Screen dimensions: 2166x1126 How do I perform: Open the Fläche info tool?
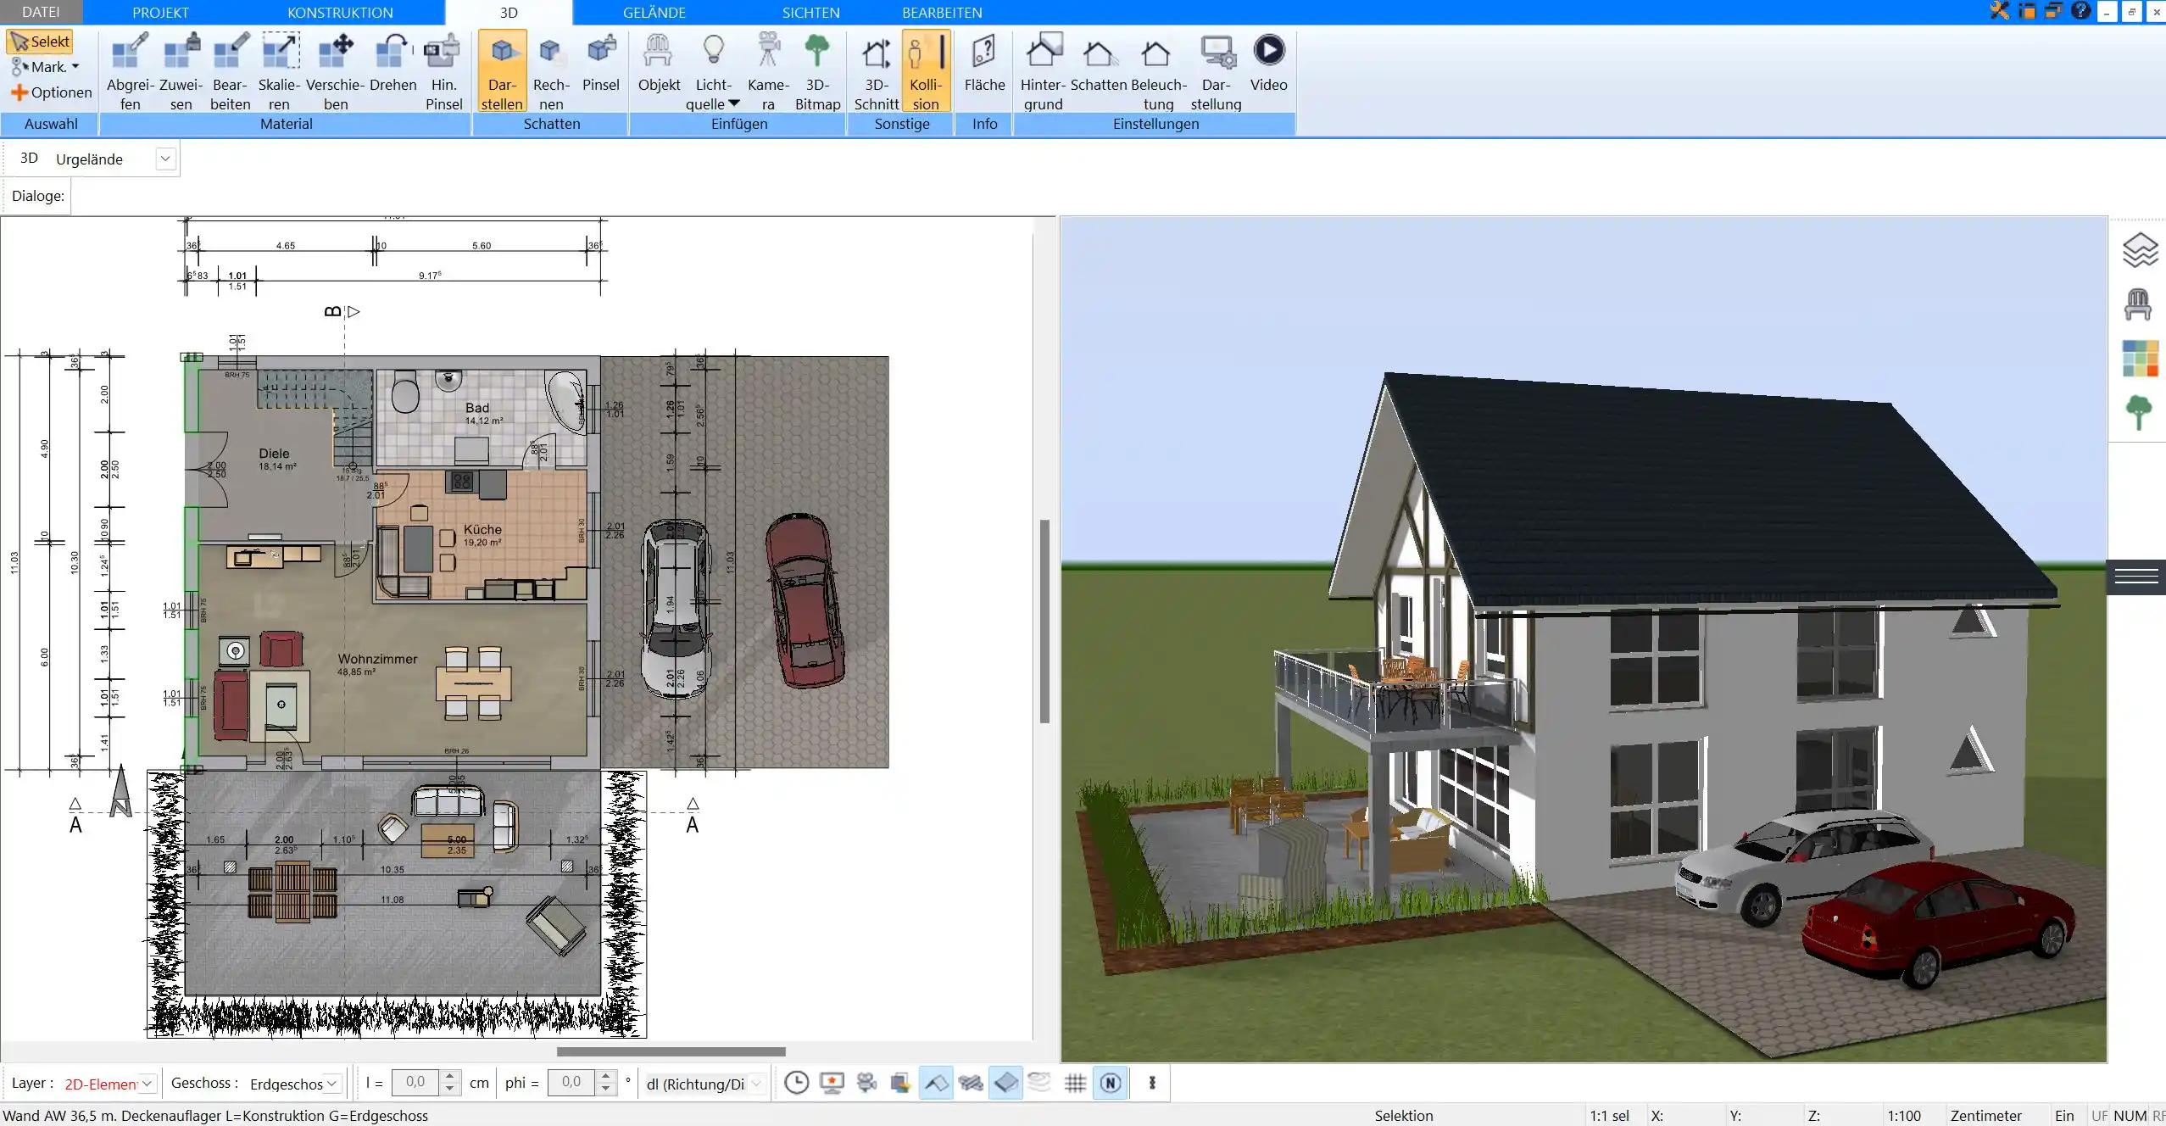984,63
